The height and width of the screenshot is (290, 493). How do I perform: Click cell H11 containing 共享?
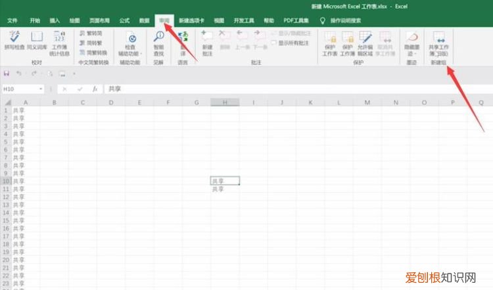click(x=225, y=189)
